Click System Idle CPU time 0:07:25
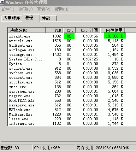Viewport: 136px width, 152px height. click(90, 59)
